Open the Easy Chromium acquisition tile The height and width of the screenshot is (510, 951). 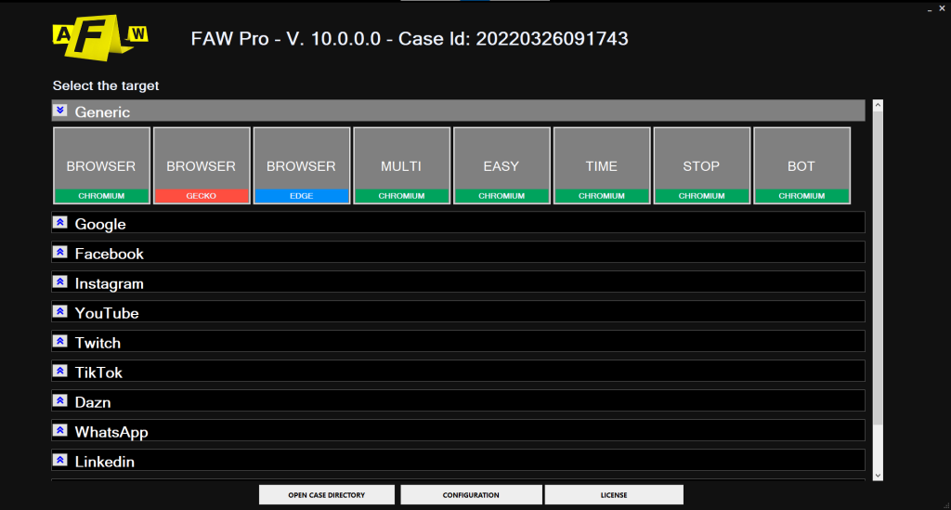[502, 165]
